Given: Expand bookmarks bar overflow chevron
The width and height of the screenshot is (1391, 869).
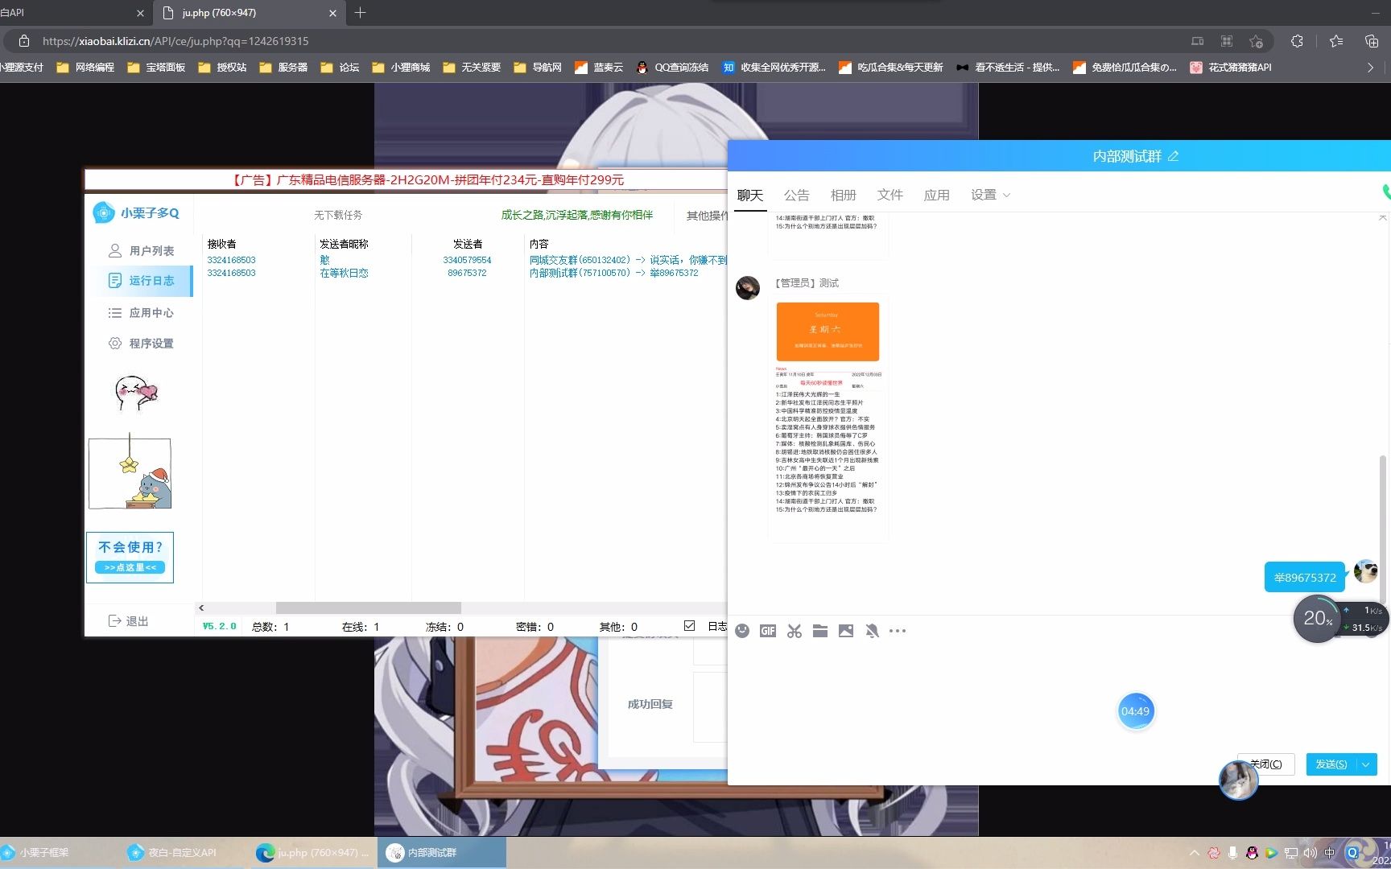Looking at the screenshot, I should click(x=1370, y=68).
